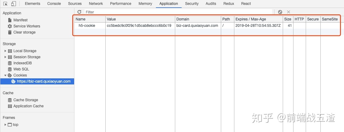Screen dimensions: 344x132
Task: Expand the top frame tree arrow
Action: (x=5, y=125)
